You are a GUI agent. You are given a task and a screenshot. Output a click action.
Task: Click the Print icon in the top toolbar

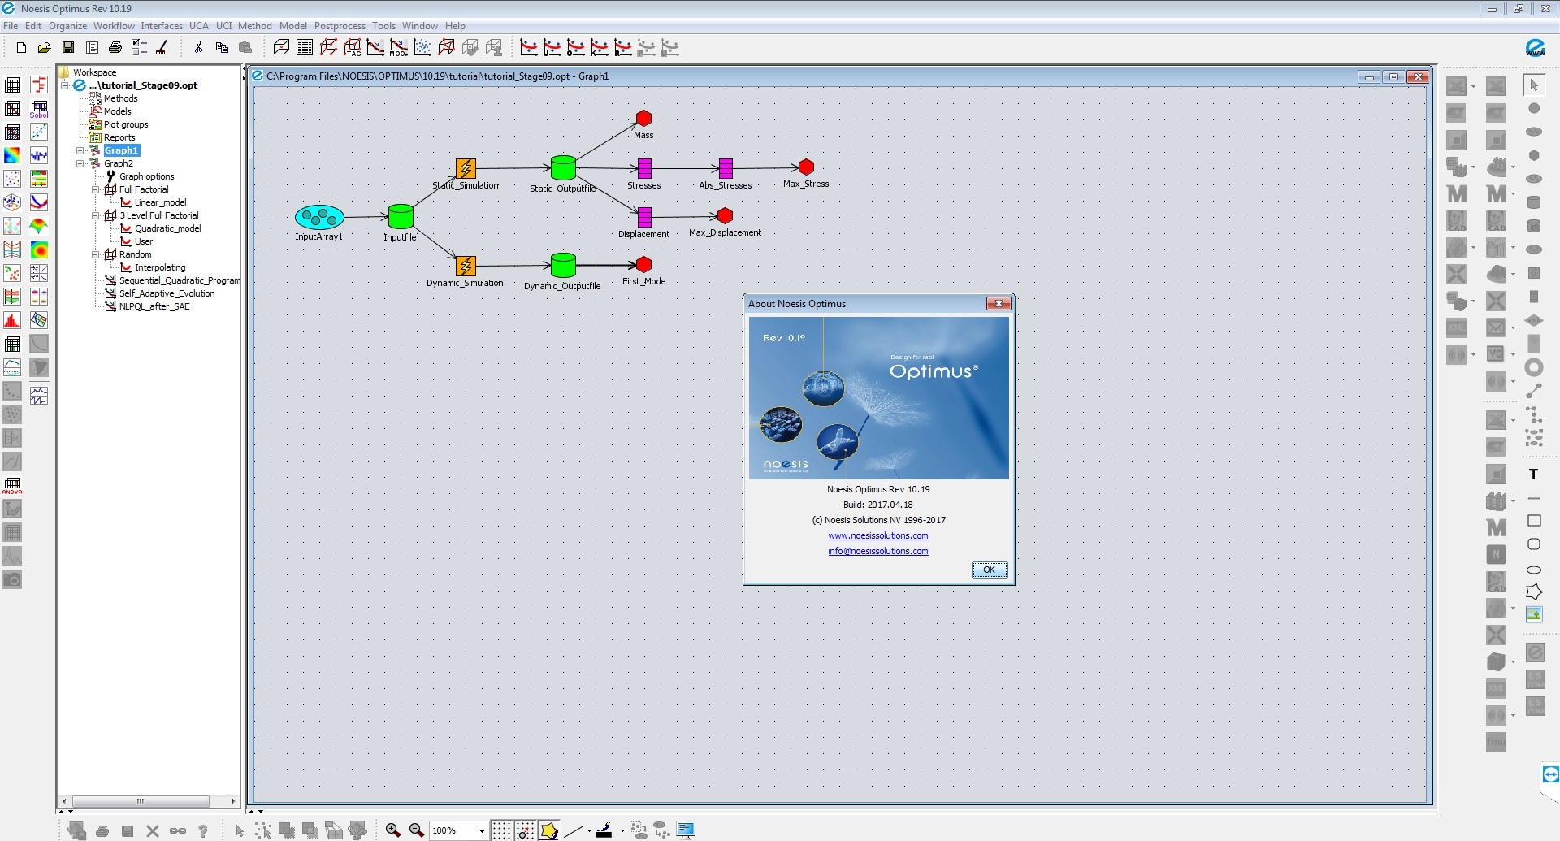point(115,48)
